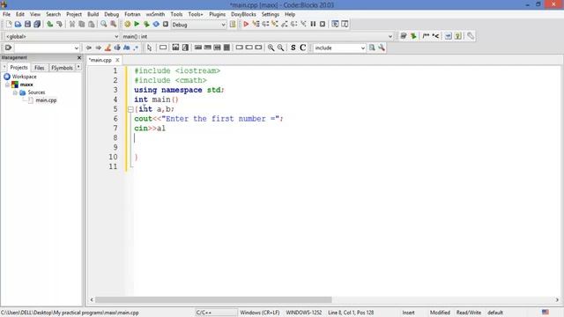Open the Edit menu
The image size is (564, 317).
(x=19, y=14)
